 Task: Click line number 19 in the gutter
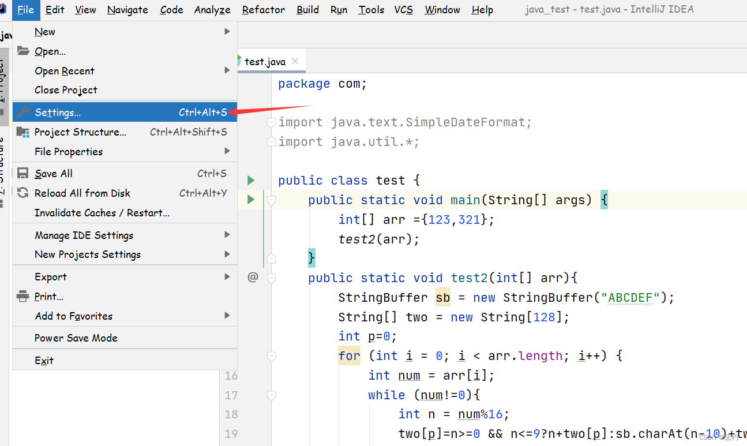click(231, 434)
